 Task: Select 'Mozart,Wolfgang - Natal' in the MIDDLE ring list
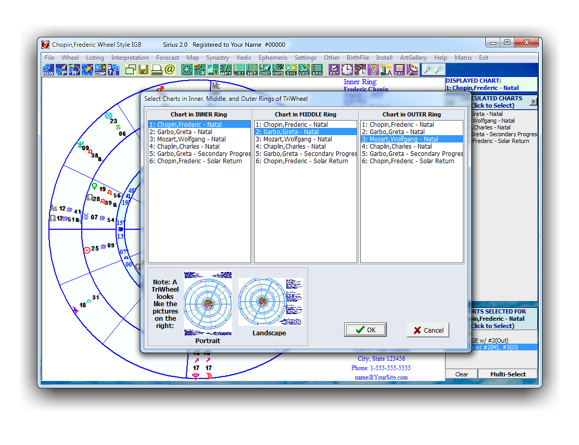coord(305,139)
